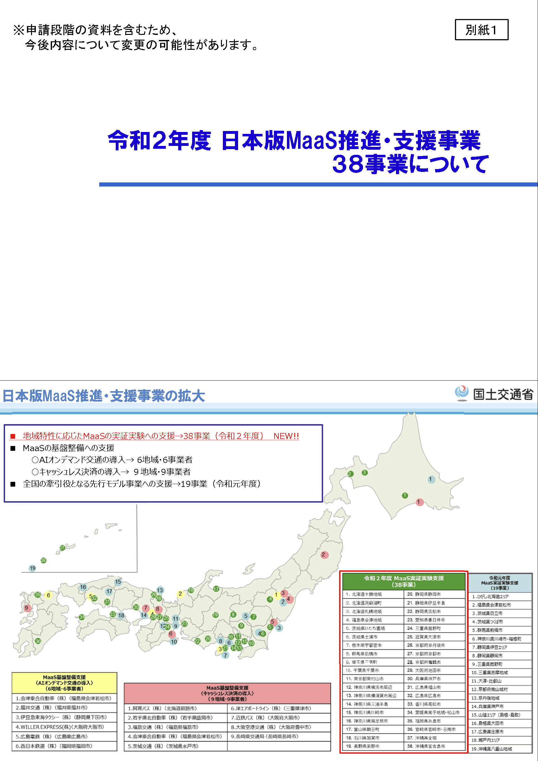Click green marker 36 in Miyazaki
Screen dimensions: 538x761
click(x=38, y=641)
